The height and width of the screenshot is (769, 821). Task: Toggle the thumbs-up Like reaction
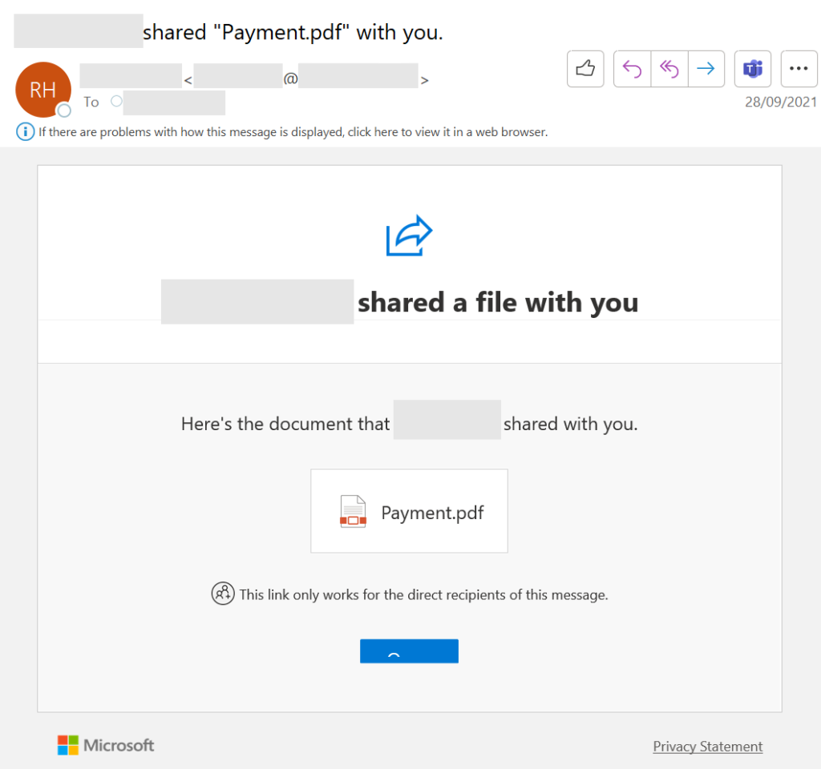[x=585, y=69]
